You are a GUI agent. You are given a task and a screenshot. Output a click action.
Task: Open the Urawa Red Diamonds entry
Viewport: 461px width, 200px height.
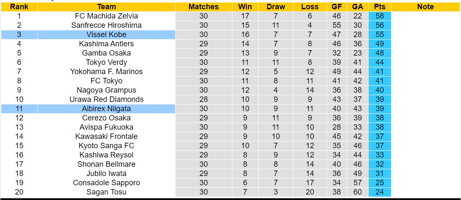pyautogui.click(x=106, y=99)
